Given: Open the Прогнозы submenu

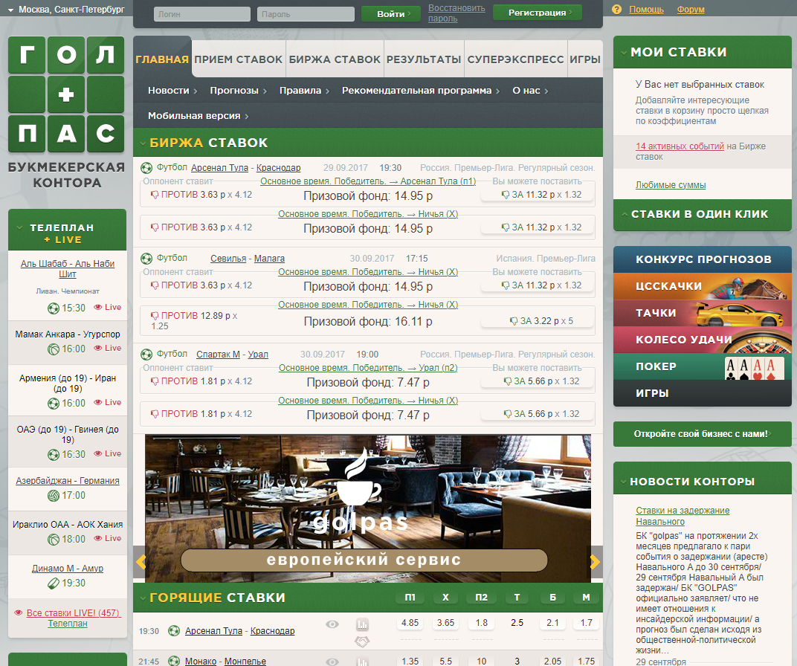Looking at the screenshot, I should [238, 91].
